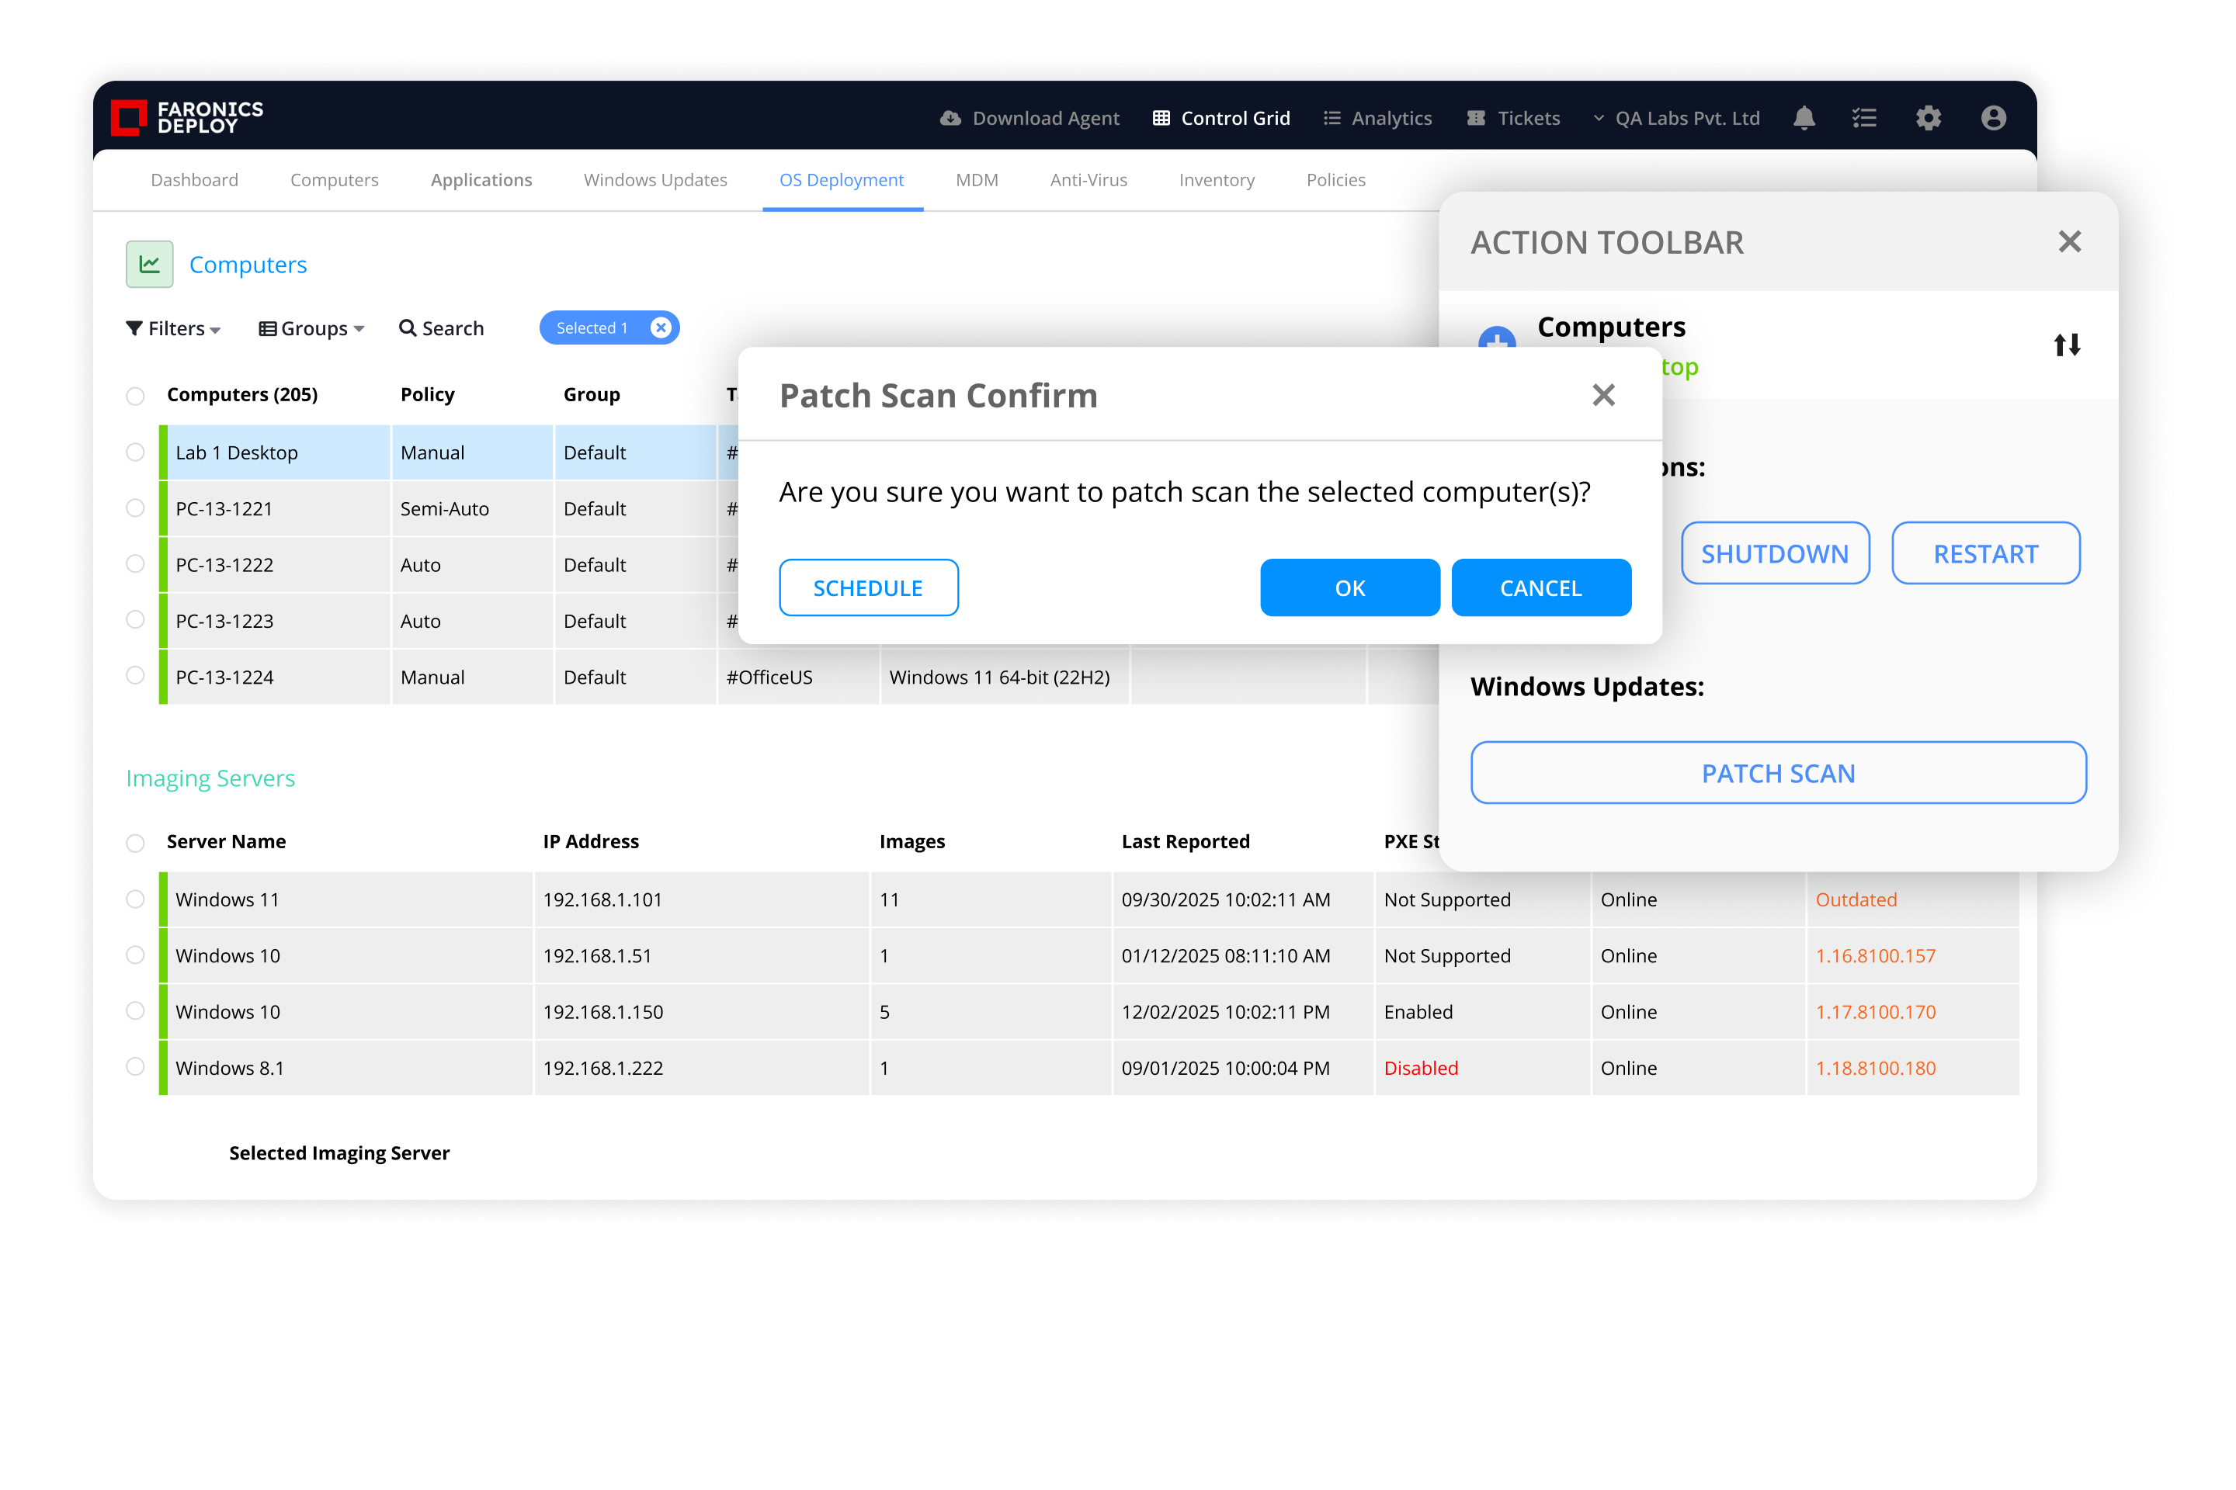Image resolution: width=2236 pixels, height=1490 pixels.
Task: Close the Patch Scan Confirm dialog
Action: pos(1602,395)
